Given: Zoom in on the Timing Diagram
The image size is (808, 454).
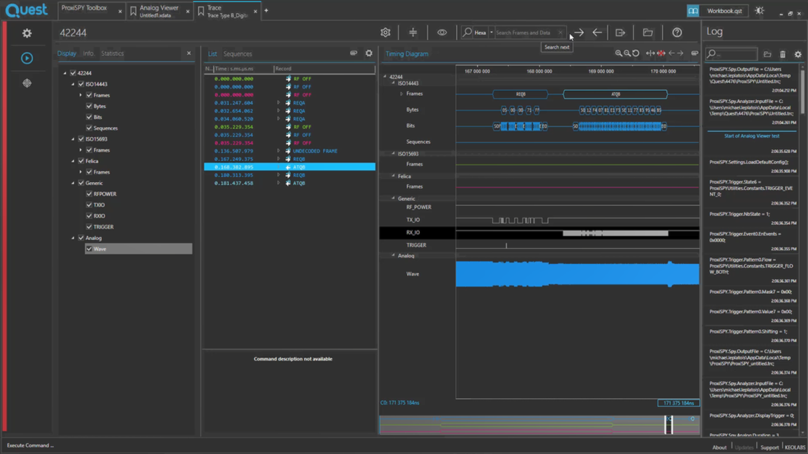Looking at the screenshot, I should 619,54.
